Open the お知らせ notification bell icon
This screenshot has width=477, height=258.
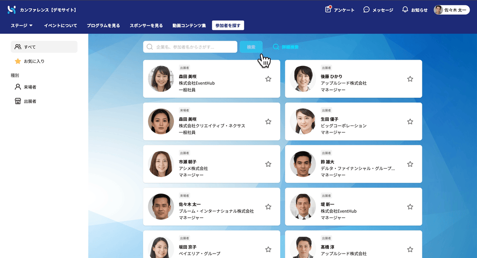405,10
